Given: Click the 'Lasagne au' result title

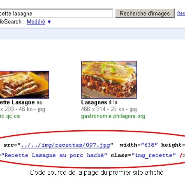Looking at the screenshot, I should tap(21, 102).
